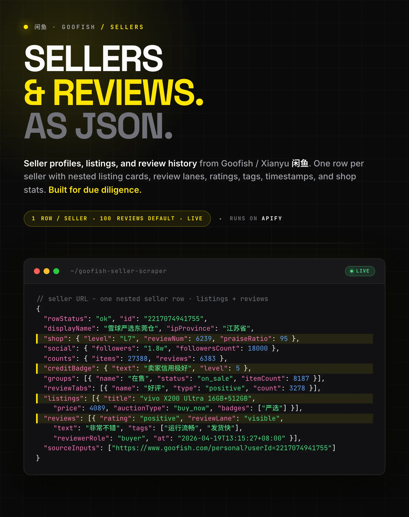This screenshot has height=517, width=409.
Task: Click the "praiseRatio" value 95
Action: pos(284,339)
